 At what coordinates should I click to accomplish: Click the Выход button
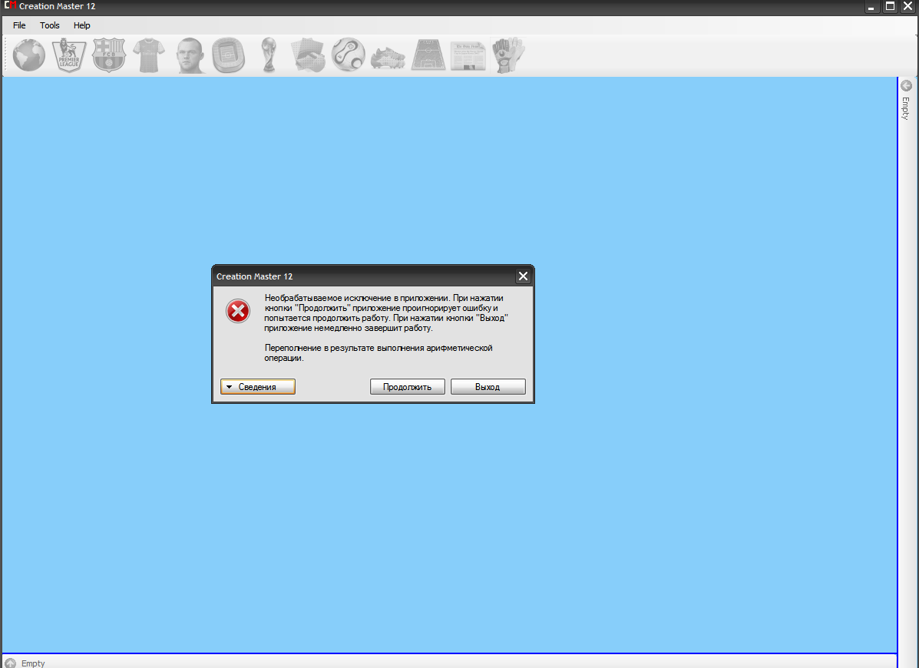(488, 387)
